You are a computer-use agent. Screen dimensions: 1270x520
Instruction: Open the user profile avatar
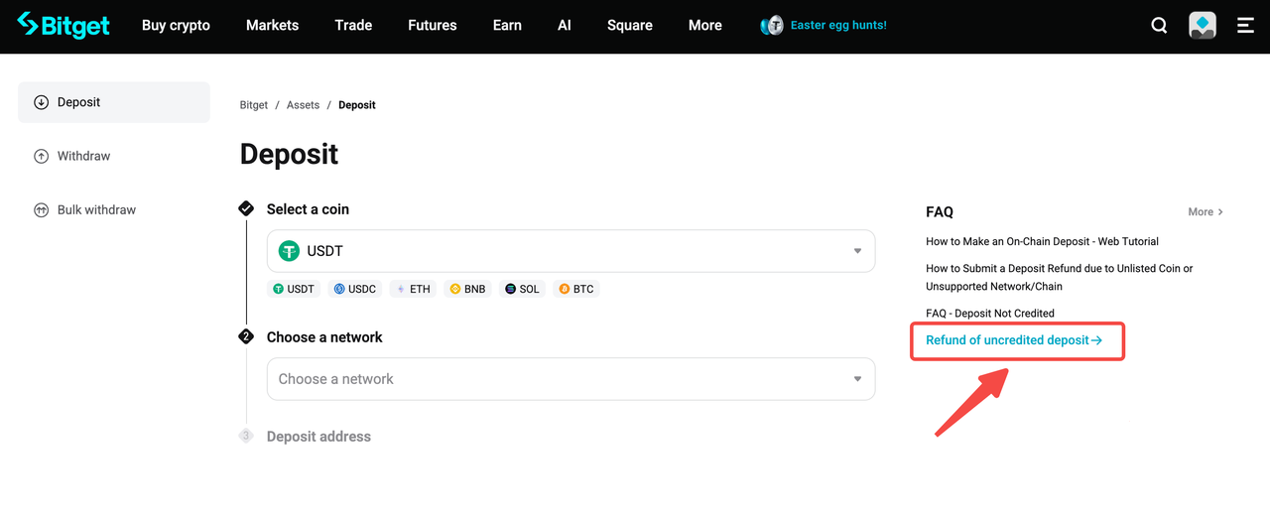click(x=1203, y=26)
